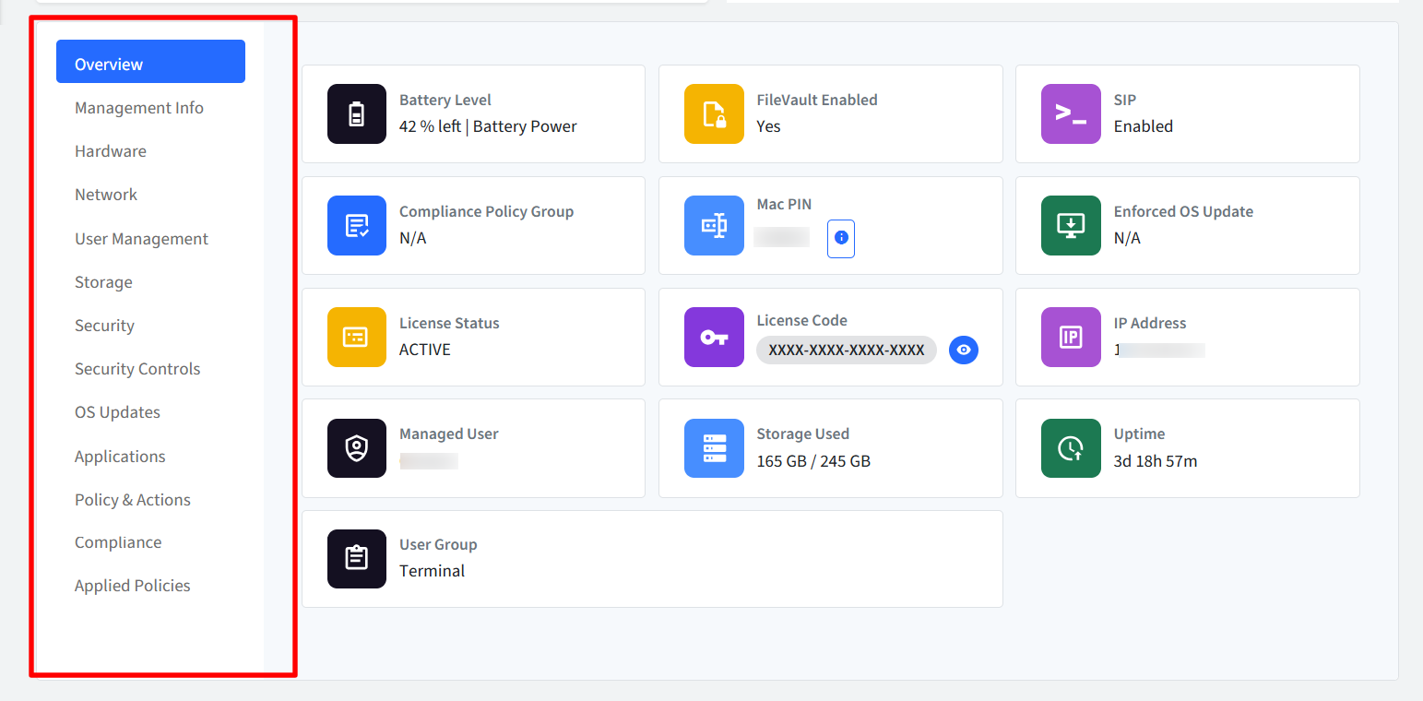The width and height of the screenshot is (1423, 701).
Task: Switch to the Hardware section
Action: point(111,151)
